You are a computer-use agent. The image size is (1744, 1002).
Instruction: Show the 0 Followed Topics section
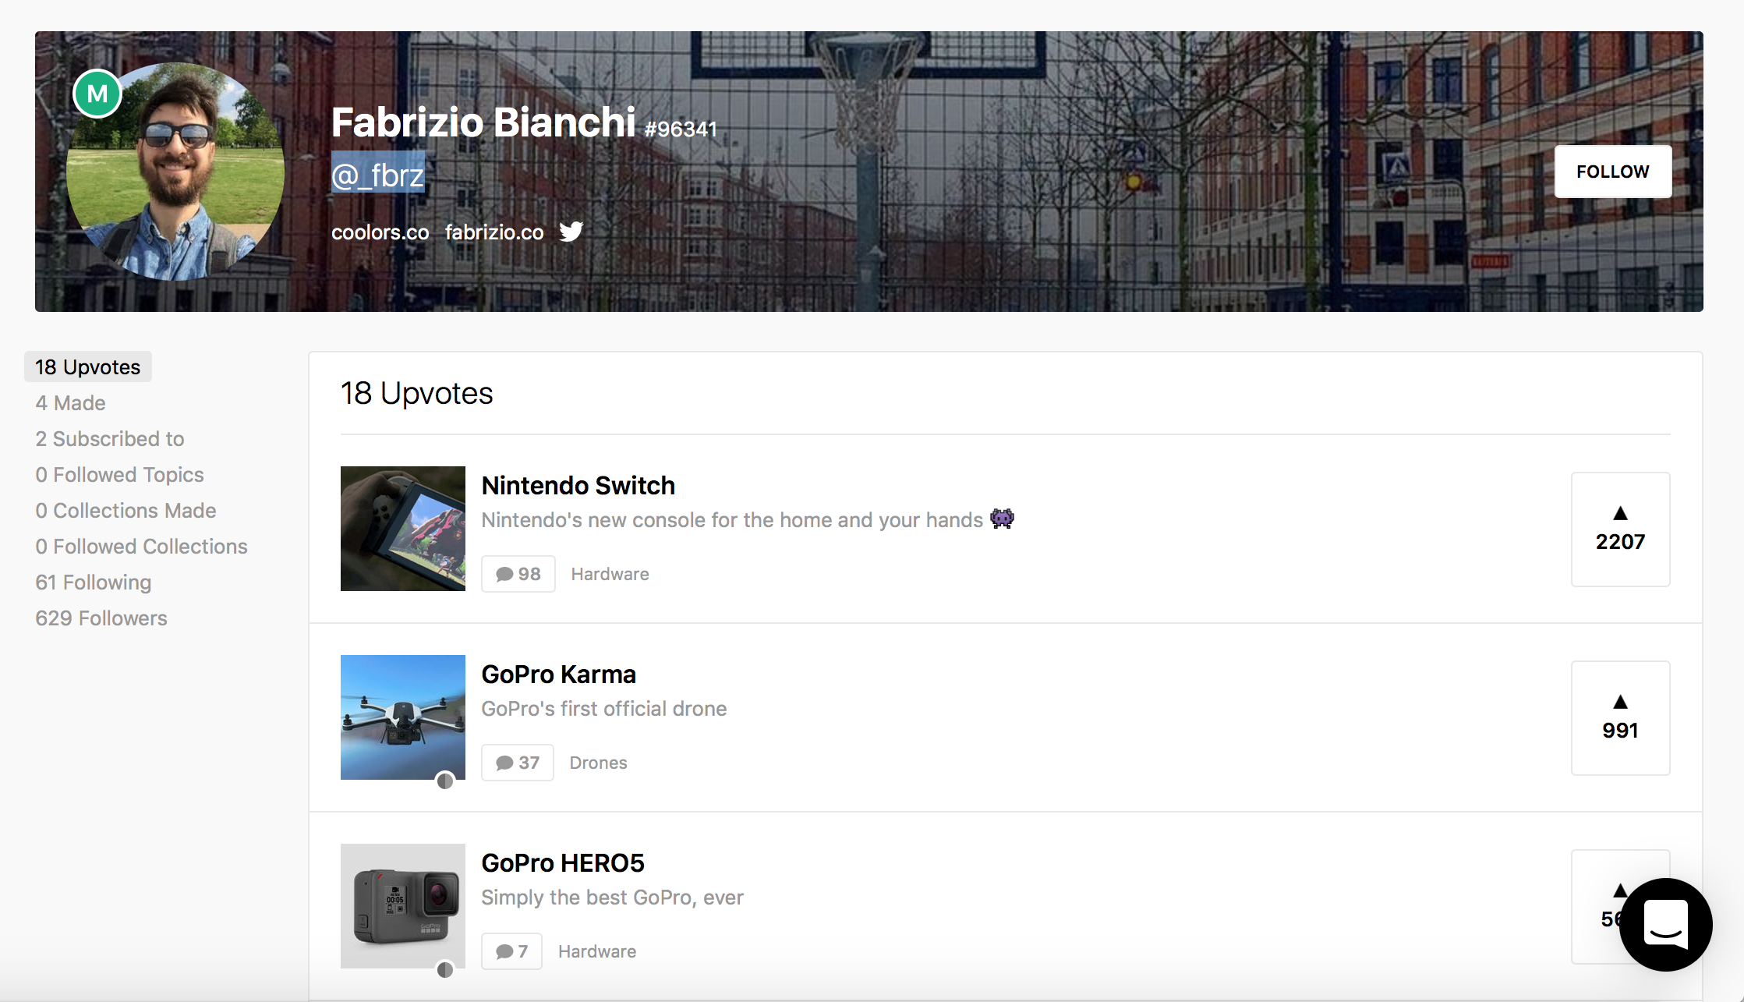pyautogui.click(x=119, y=474)
